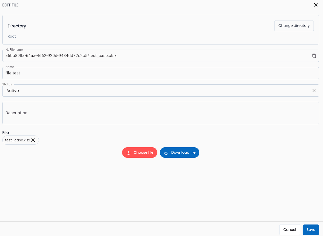
Task: Copy the Id/Filename to clipboard
Action: [314, 56]
